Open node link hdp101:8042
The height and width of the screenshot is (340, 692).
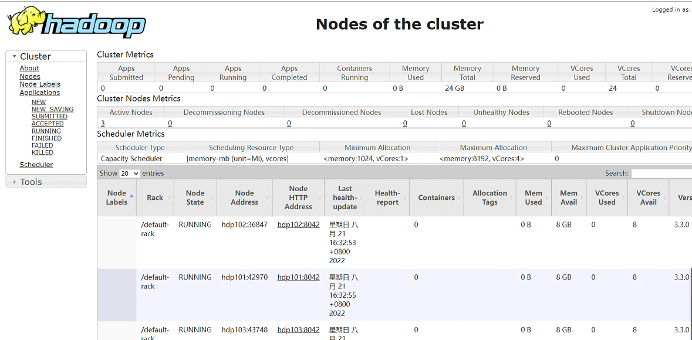click(298, 277)
